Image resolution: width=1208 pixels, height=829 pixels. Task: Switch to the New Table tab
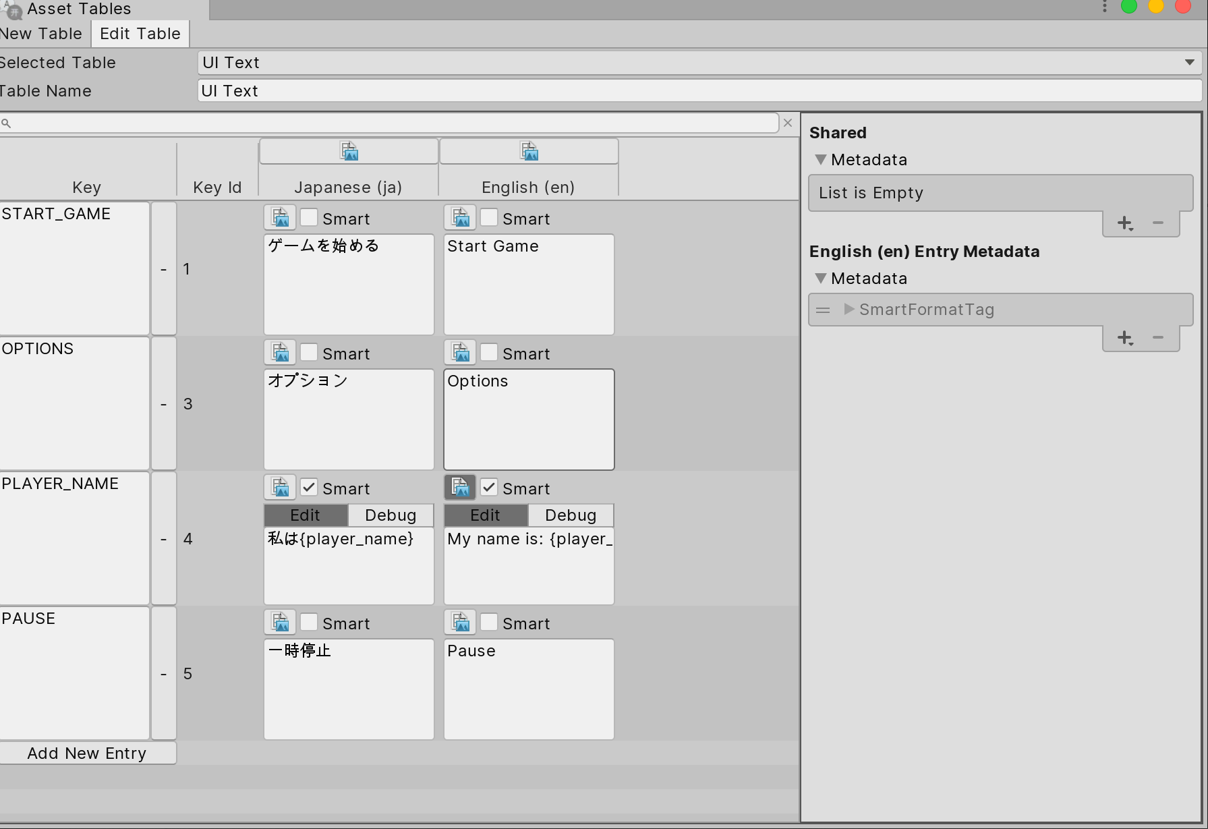40,33
